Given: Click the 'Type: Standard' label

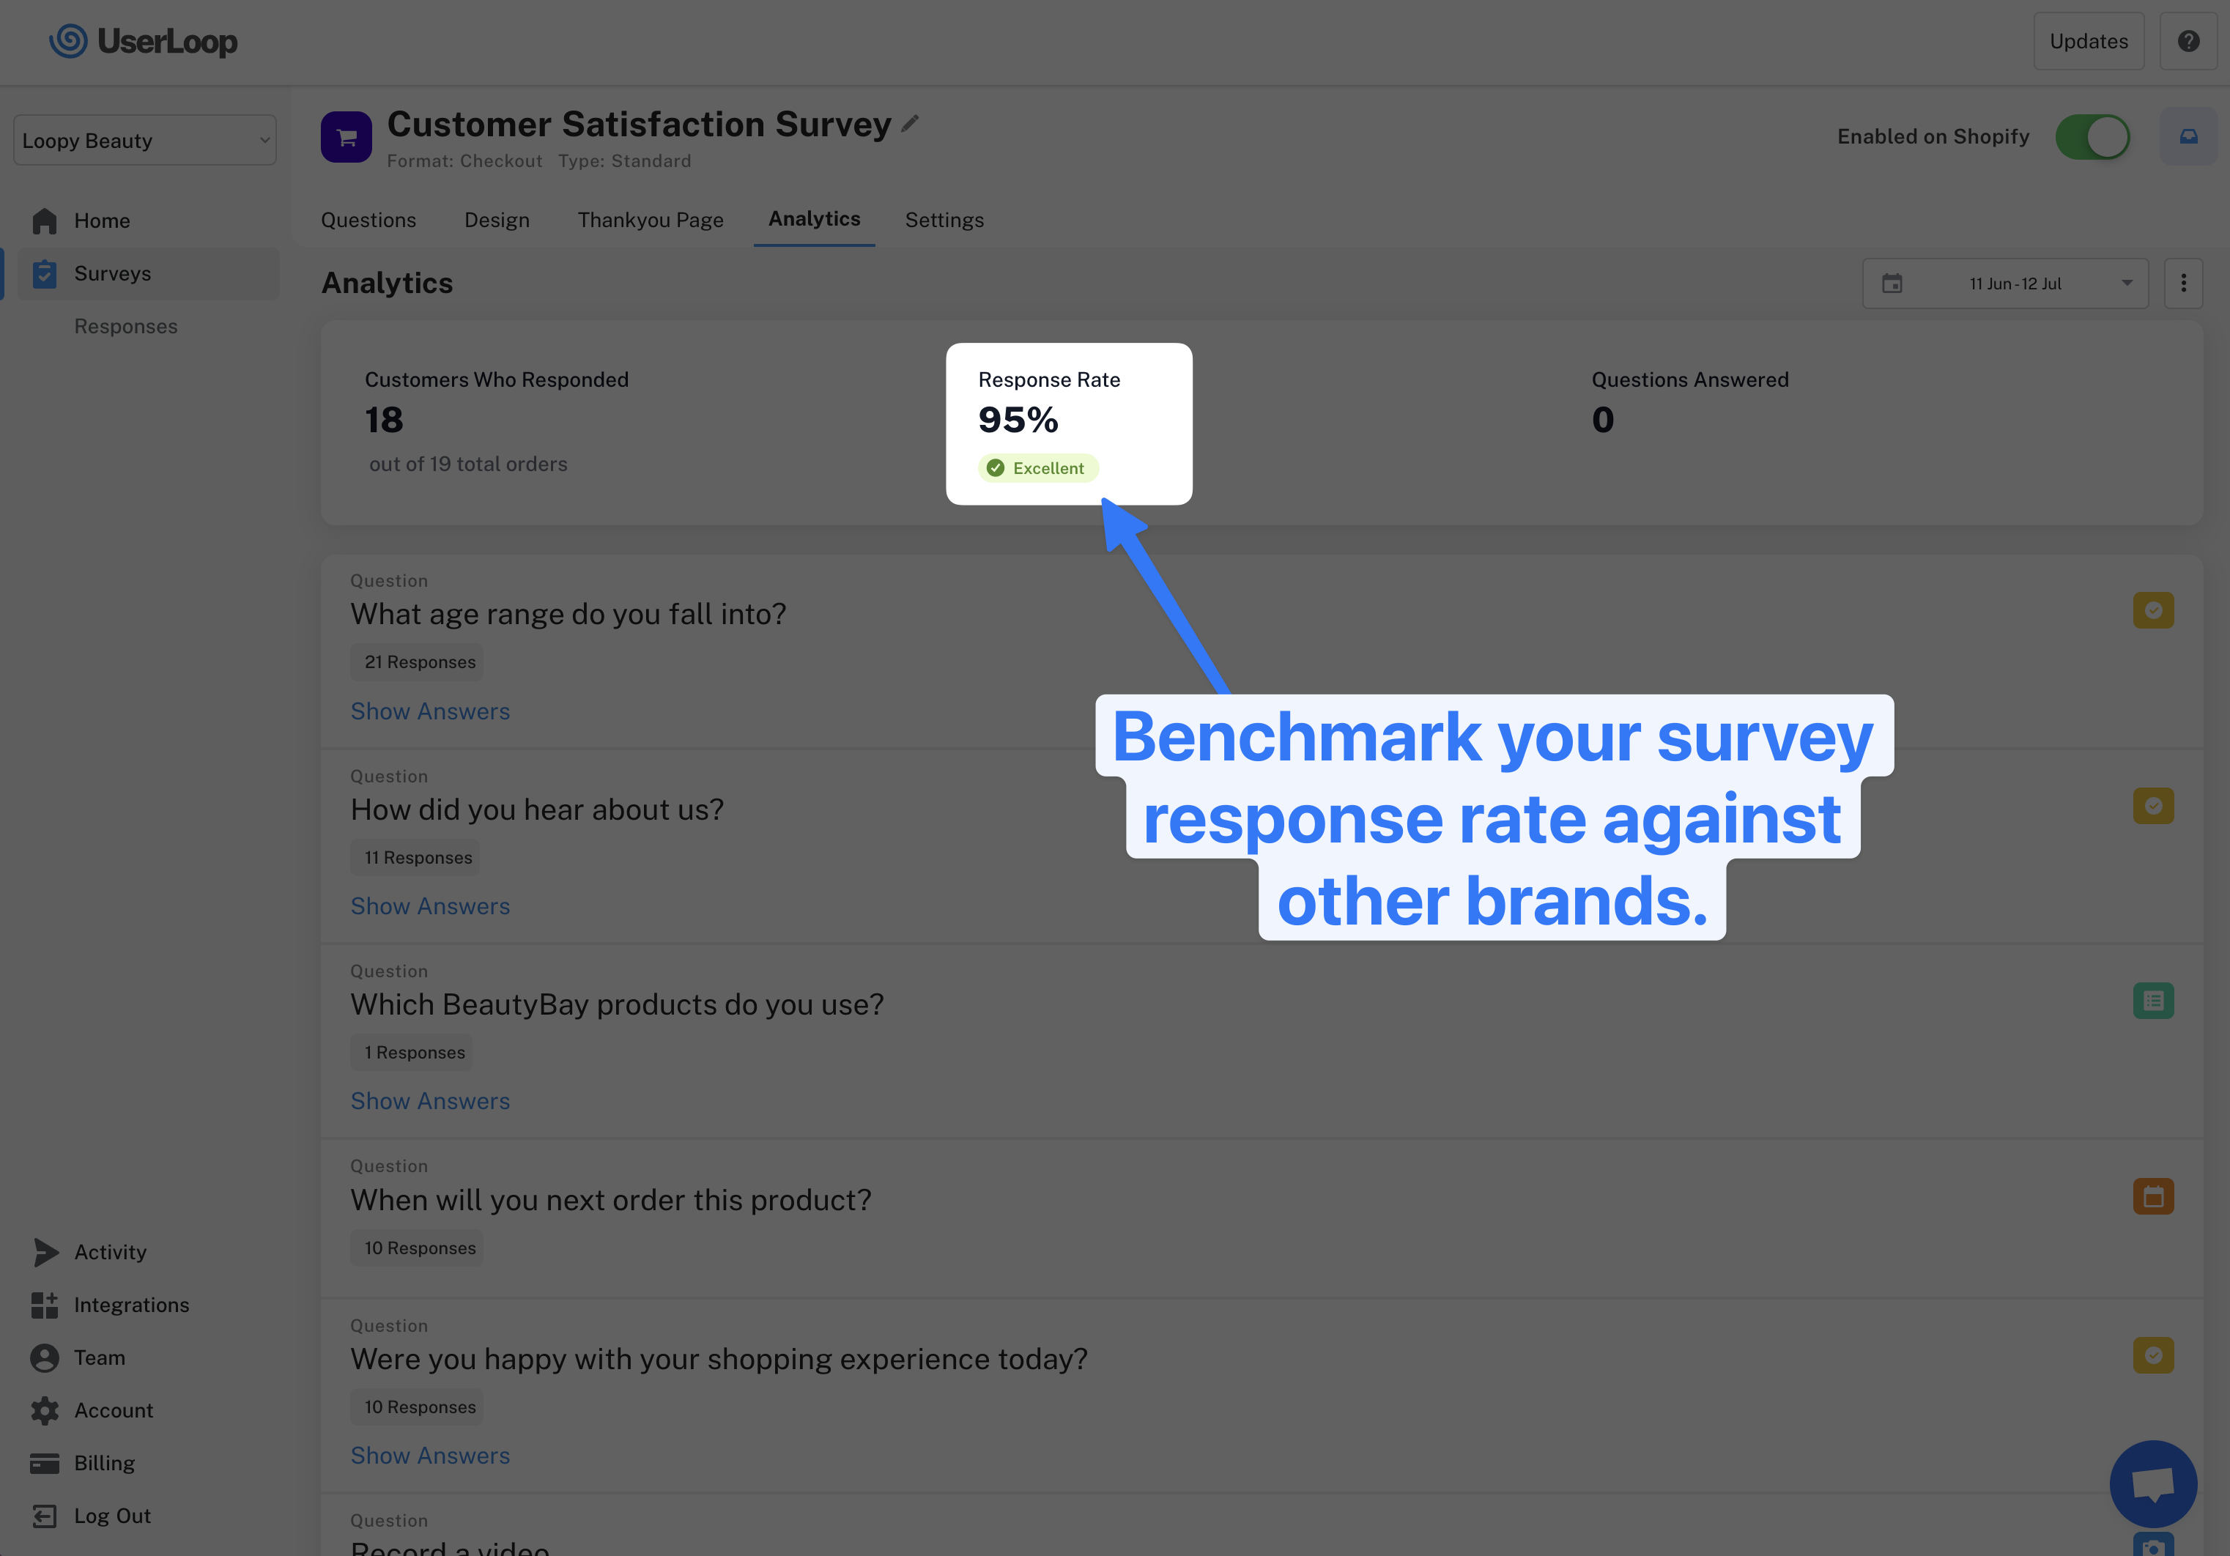Looking at the screenshot, I should tap(624, 161).
